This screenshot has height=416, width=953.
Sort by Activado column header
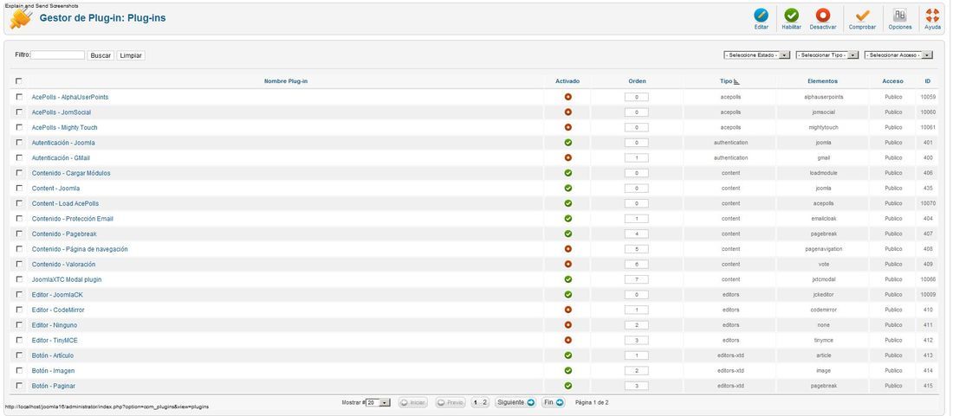(567, 81)
